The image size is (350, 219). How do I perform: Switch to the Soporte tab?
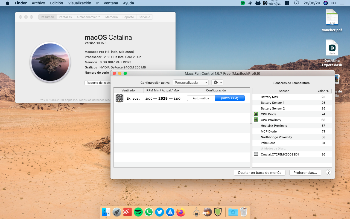[x=128, y=17]
